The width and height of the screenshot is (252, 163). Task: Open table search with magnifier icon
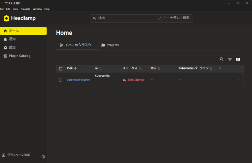click(222, 59)
